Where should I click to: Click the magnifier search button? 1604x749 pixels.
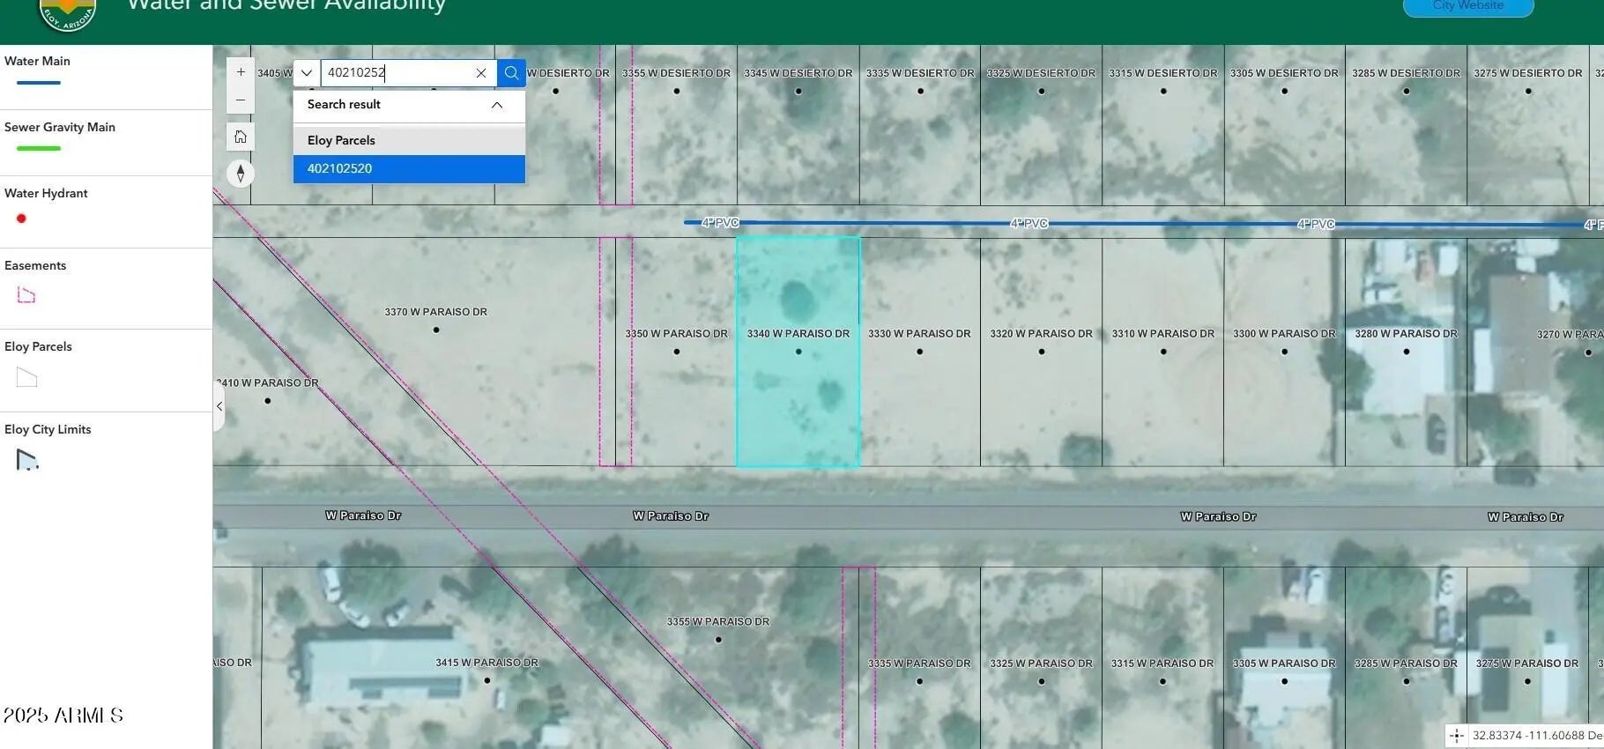point(511,73)
